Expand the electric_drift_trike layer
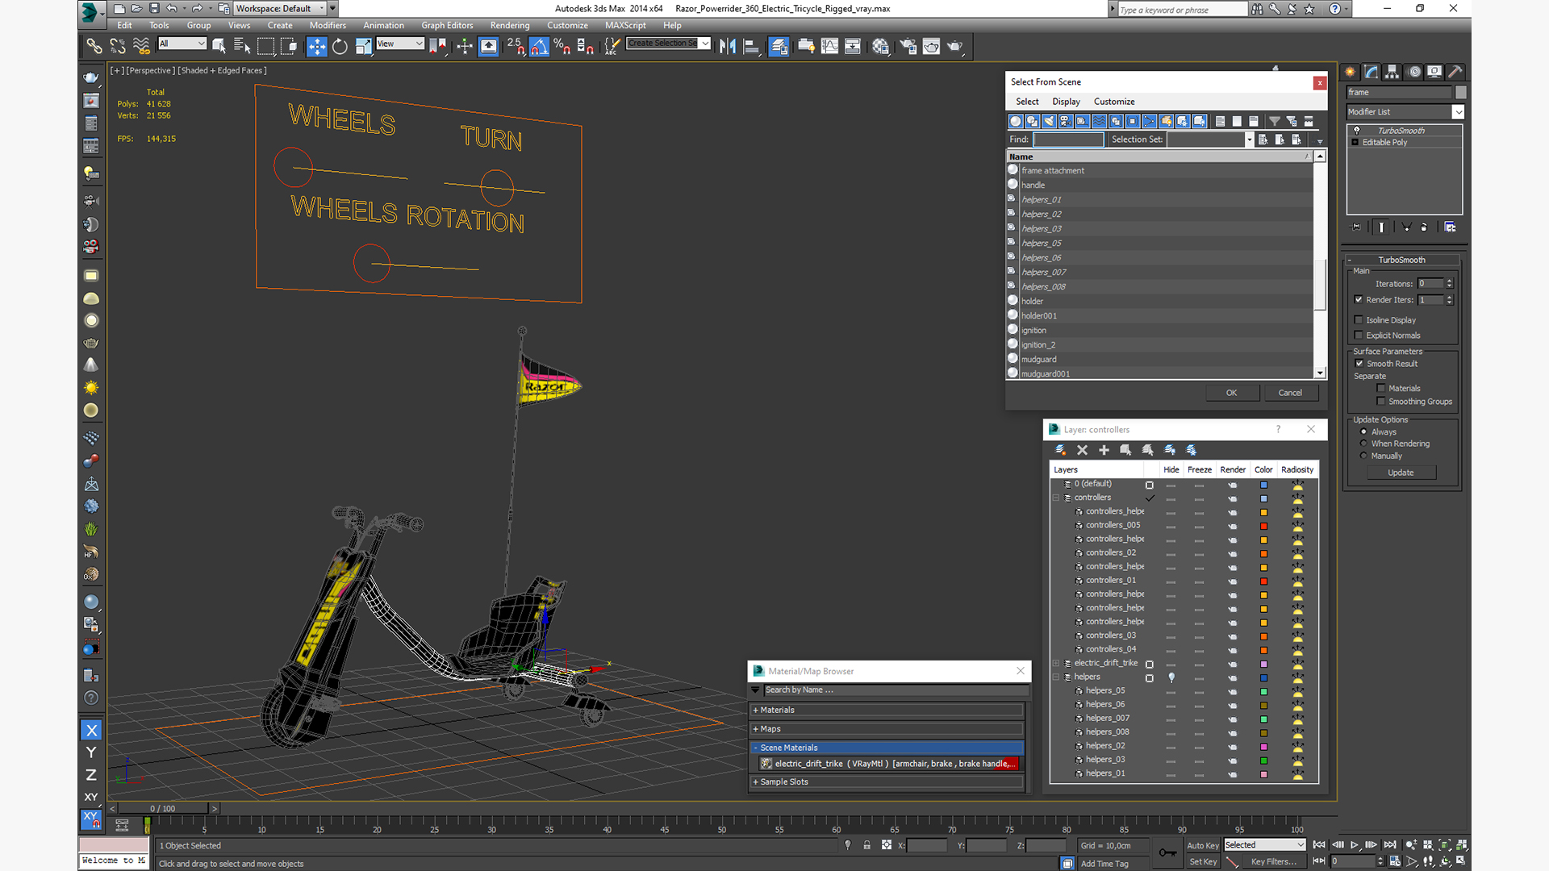This screenshot has height=871, width=1549. pos(1056,664)
